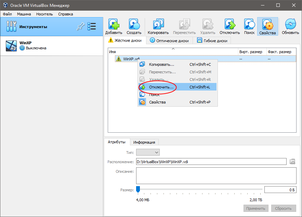Viewport: 302px width, 217px height.
Task: Click the greyed Удалить toolbar icon
Action: (208, 24)
